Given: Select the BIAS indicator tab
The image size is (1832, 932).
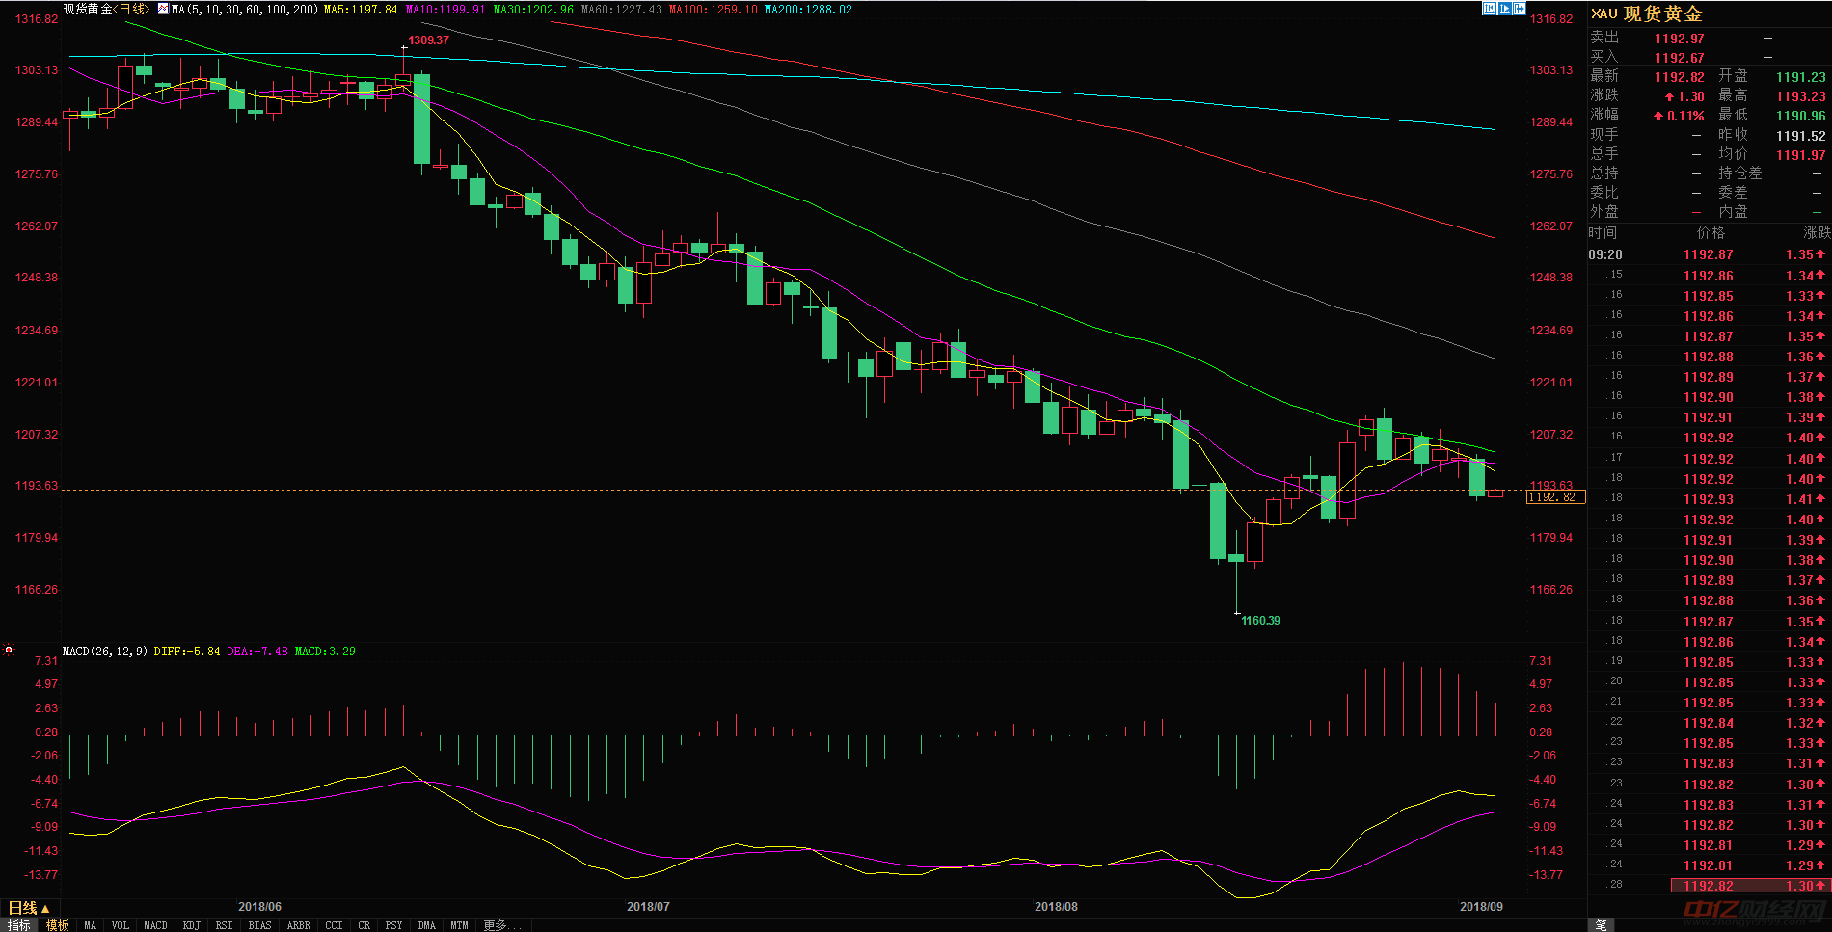Looking at the screenshot, I should pyautogui.click(x=259, y=925).
